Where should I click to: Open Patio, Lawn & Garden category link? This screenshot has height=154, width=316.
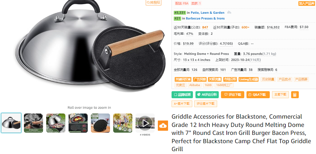(x=207, y=12)
